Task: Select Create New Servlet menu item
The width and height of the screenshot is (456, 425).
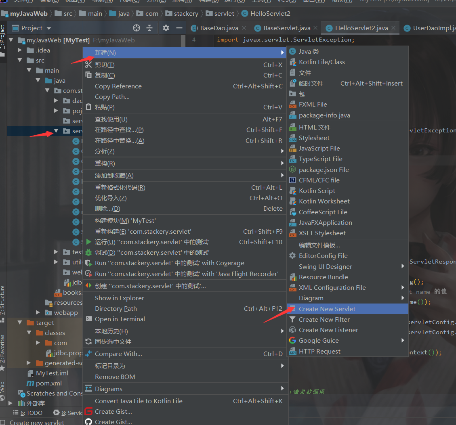Action: [x=348, y=309]
